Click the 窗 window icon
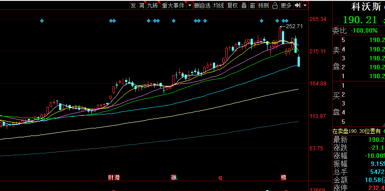The width and height of the screenshot is (385, 191). [253, 5]
